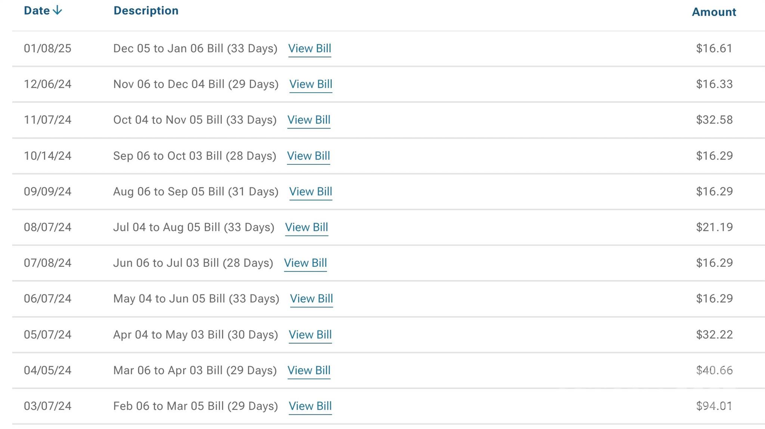Click the $40.66 amount for 04/05/24
765x429 pixels.
click(714, 370)
